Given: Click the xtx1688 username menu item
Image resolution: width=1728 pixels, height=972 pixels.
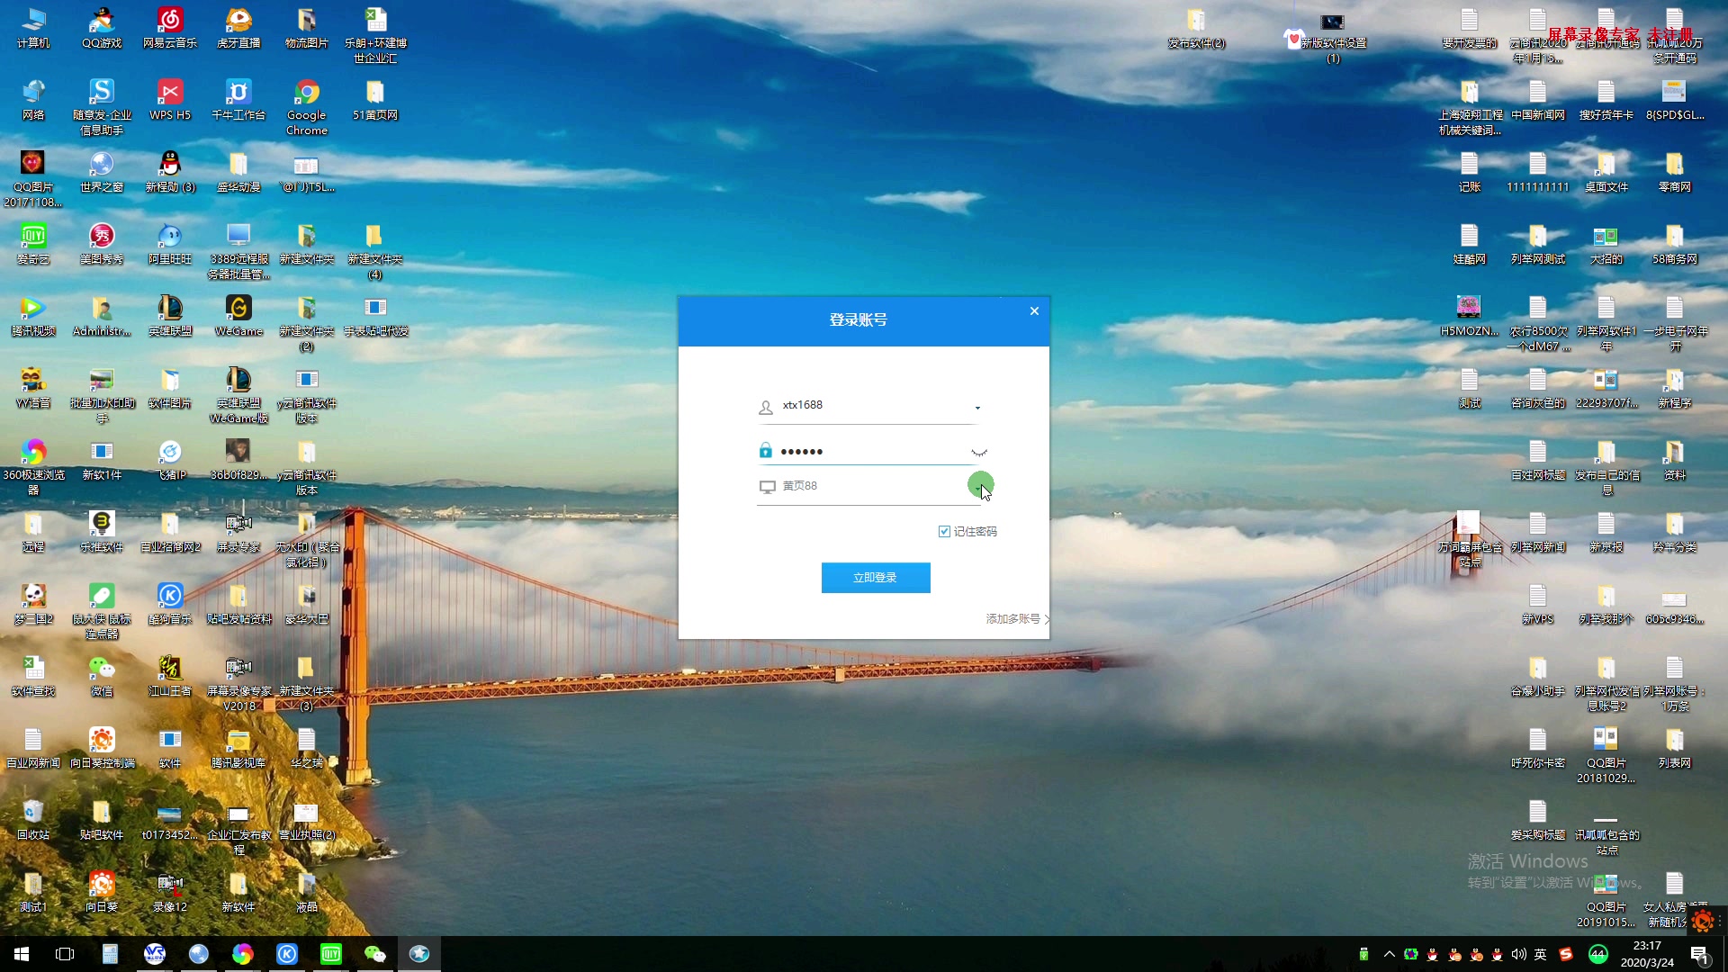Looking at the screenshot, I should (x=872, y=405).
